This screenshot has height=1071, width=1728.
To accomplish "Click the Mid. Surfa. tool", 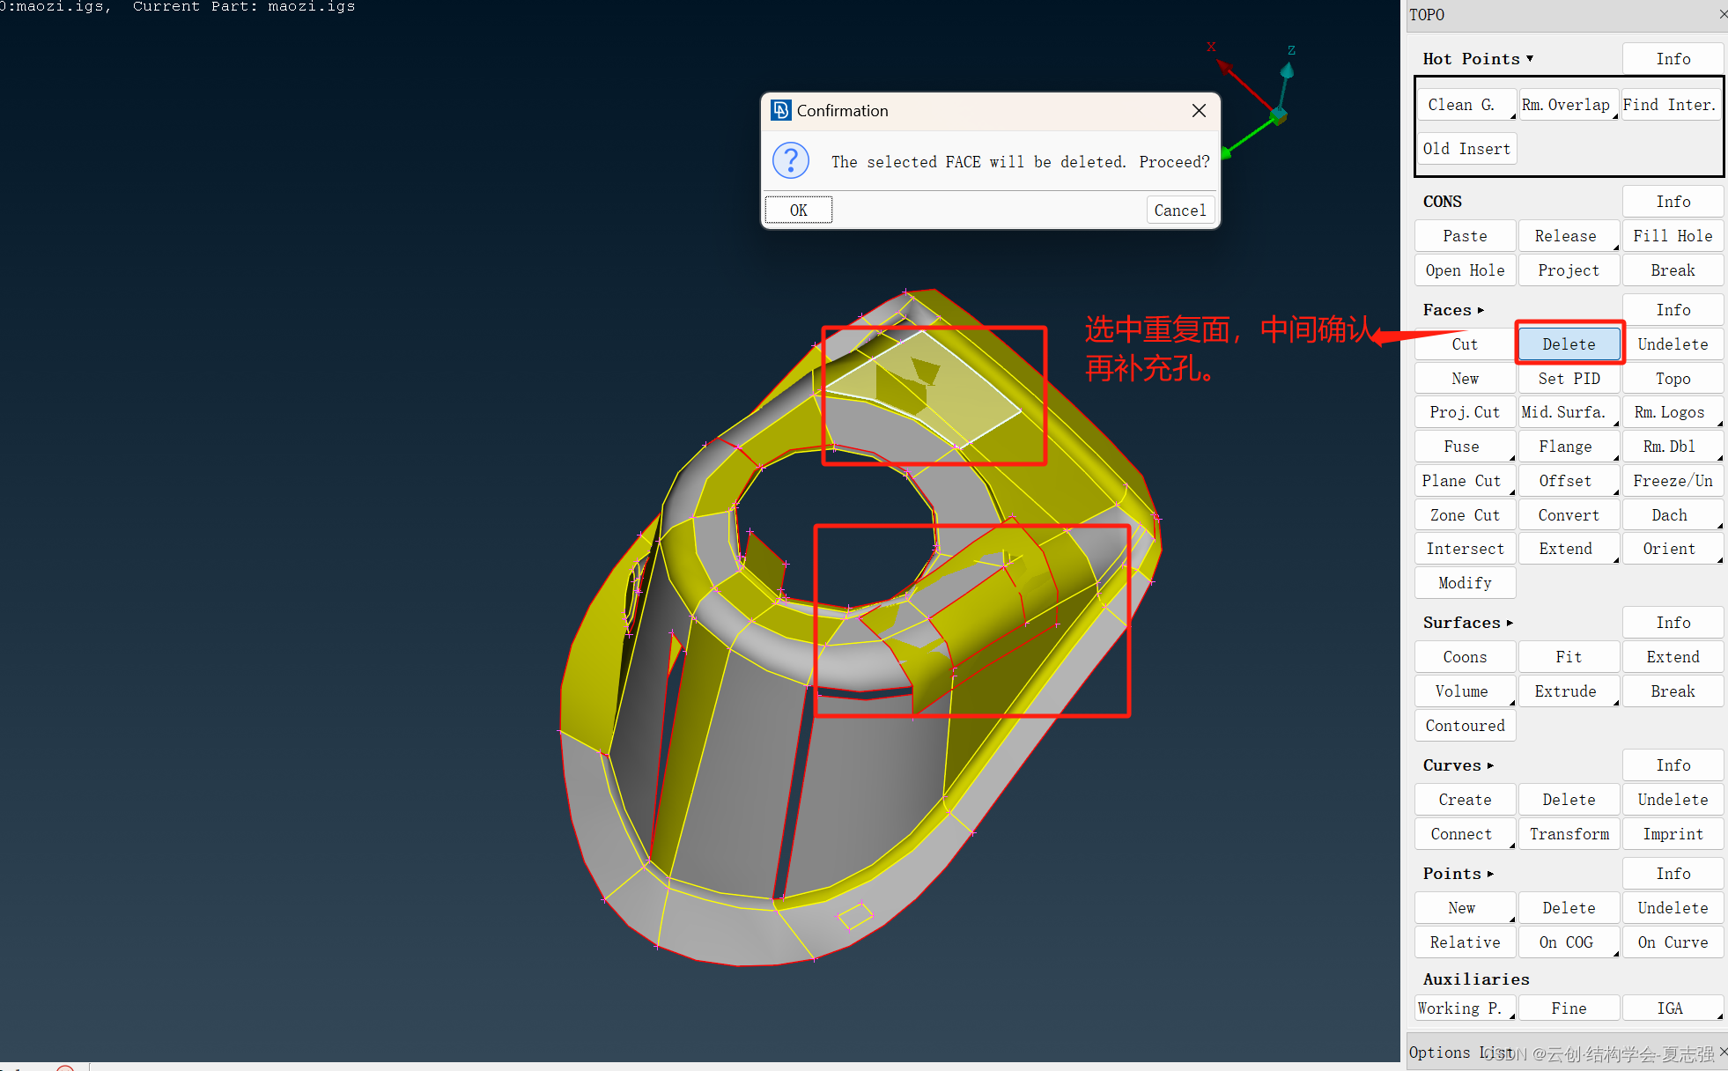I will tap(1566, 412).
